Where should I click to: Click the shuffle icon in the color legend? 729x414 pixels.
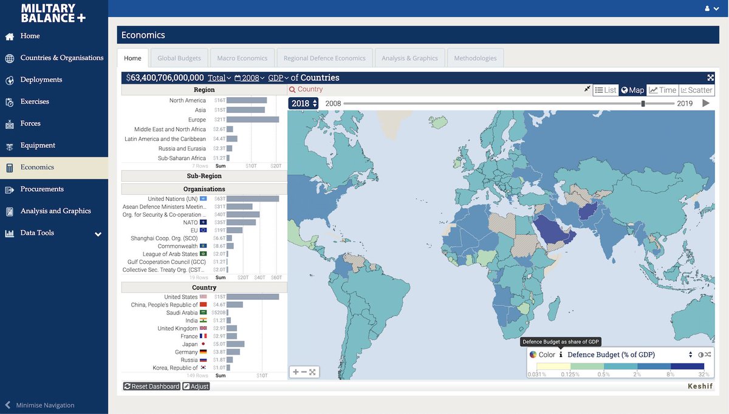(708, 355)
